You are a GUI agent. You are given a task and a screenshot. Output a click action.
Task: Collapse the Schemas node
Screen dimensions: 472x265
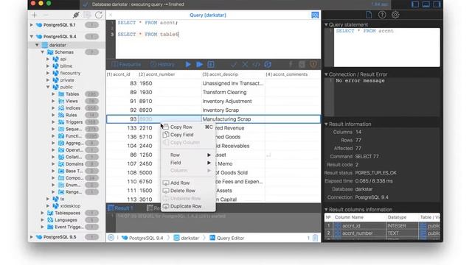43,52
